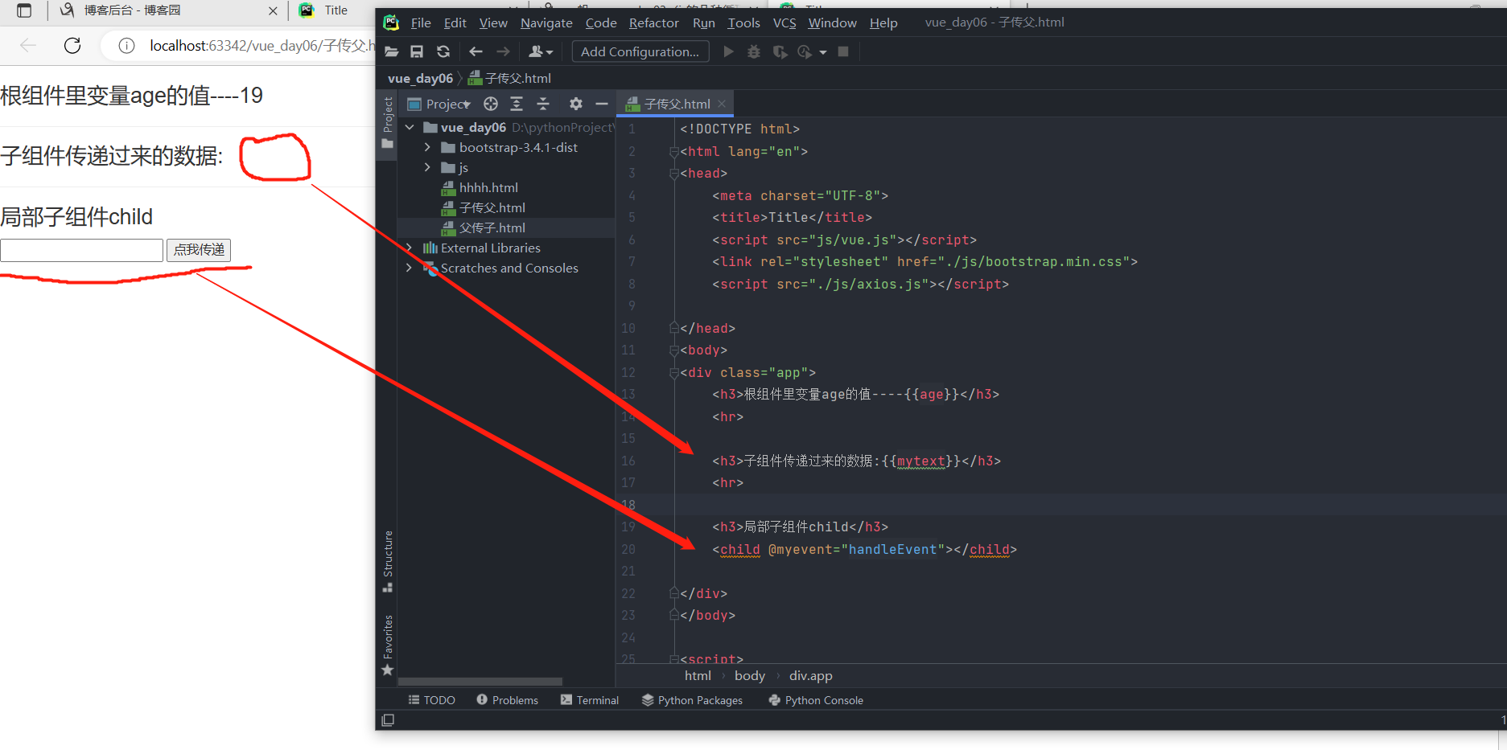Open the user account dropdown icon
1507x750 pixels.
[540, 52]
